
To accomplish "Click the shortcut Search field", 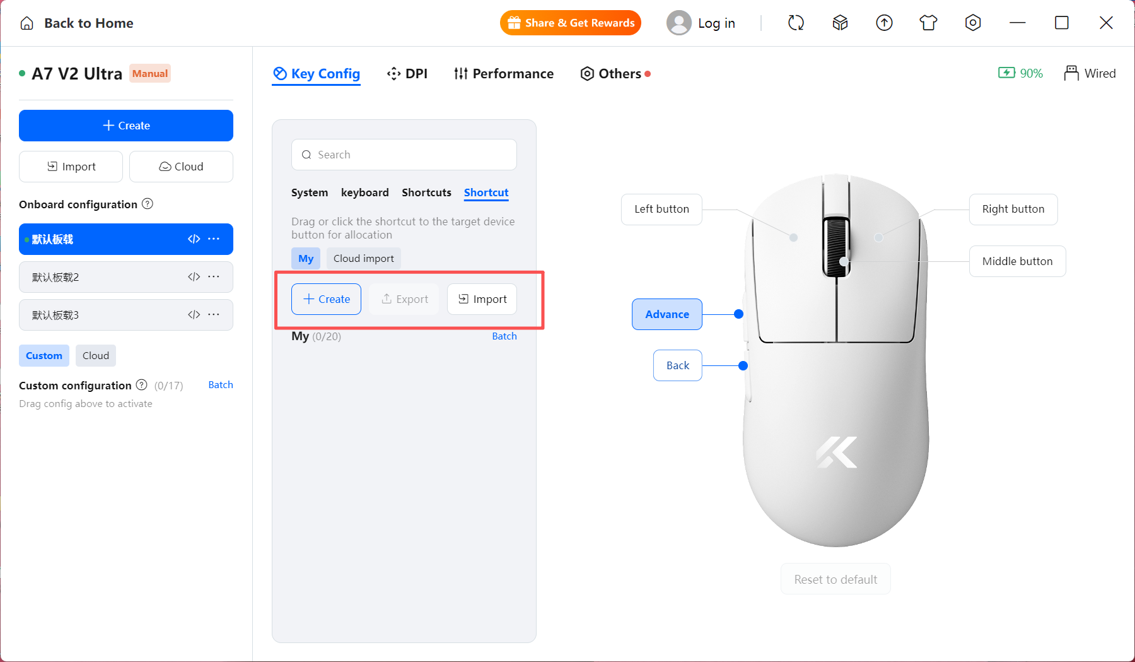I will (x=404, y=155).
